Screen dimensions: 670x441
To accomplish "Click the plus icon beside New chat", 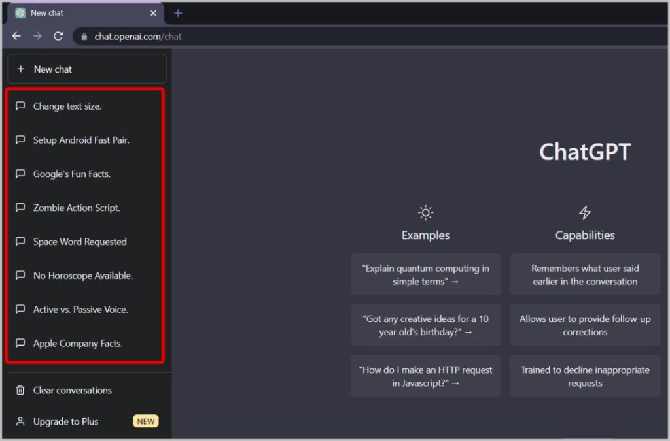I will pyautogui.click(x=20, y=69).
